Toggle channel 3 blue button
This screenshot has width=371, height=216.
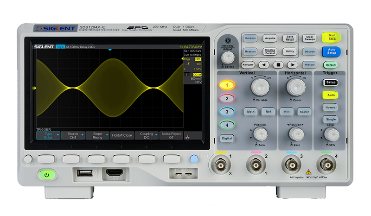(227, 112)
